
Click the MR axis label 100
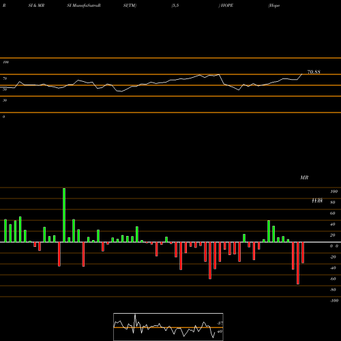click(333, 192)
